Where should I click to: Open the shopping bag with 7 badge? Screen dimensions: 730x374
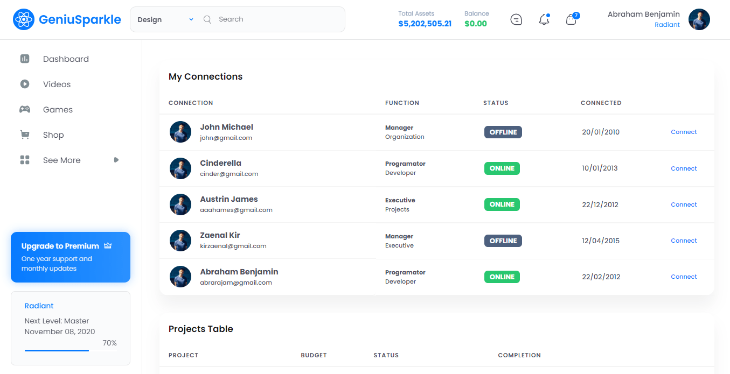click(571, 20)
